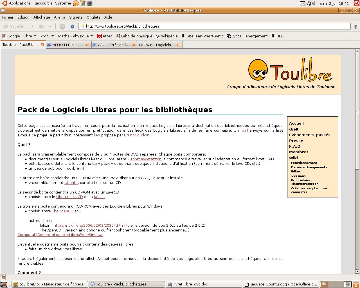Click the page scrollbar down arrow
The image size is (360, 288).
[x=357, y=272]
